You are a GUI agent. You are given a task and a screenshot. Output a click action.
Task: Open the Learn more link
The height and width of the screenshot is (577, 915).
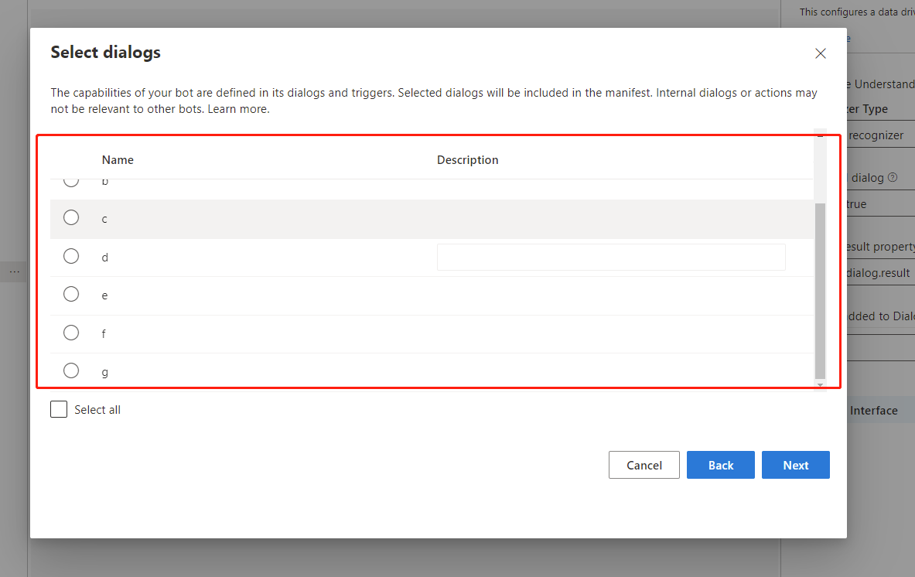tap(238, 109)
